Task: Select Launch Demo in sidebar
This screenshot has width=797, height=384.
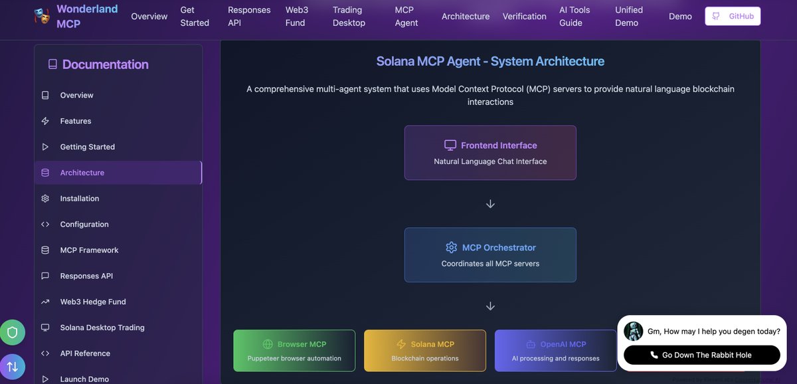Action: pyautogui.click(x=118, y=379)
